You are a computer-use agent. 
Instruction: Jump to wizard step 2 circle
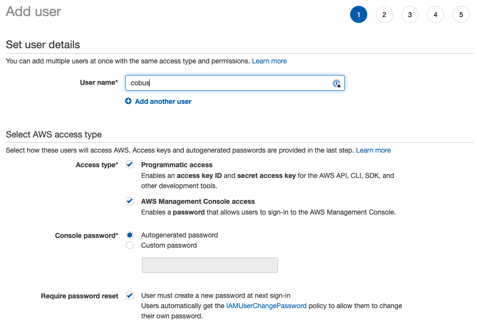384,15
